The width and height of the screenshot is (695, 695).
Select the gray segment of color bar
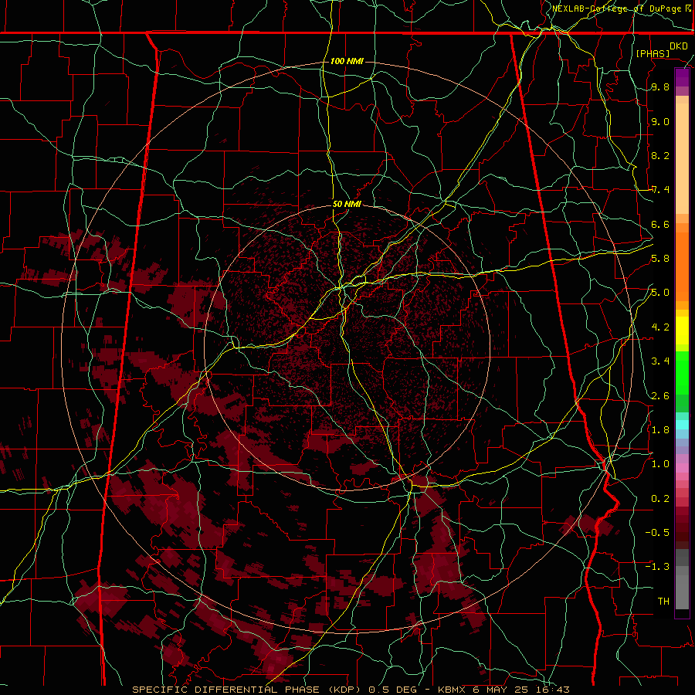(x=682, y=579)
